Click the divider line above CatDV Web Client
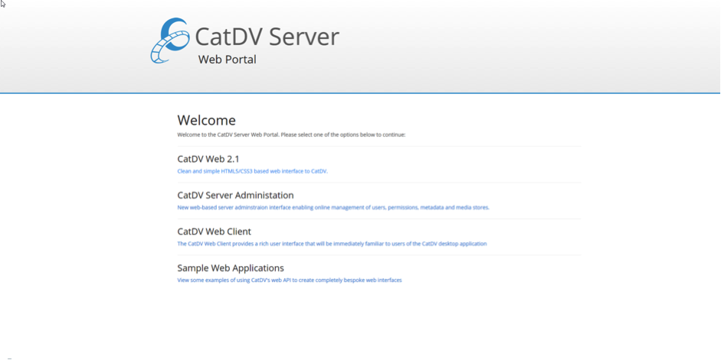Image resolution: width=721 pixels, height=360 pixels. pos(379,219)
